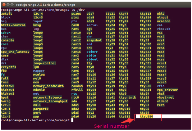Select the 'ecryptfs' entry
Image resolution: width=192 pixels, height=131 pixels.
click(x=8, y=67)
